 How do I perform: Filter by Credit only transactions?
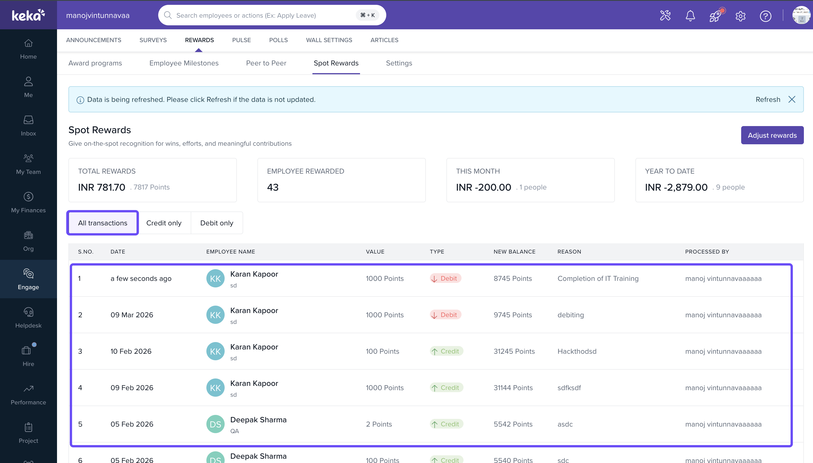[x=164, y=223]
